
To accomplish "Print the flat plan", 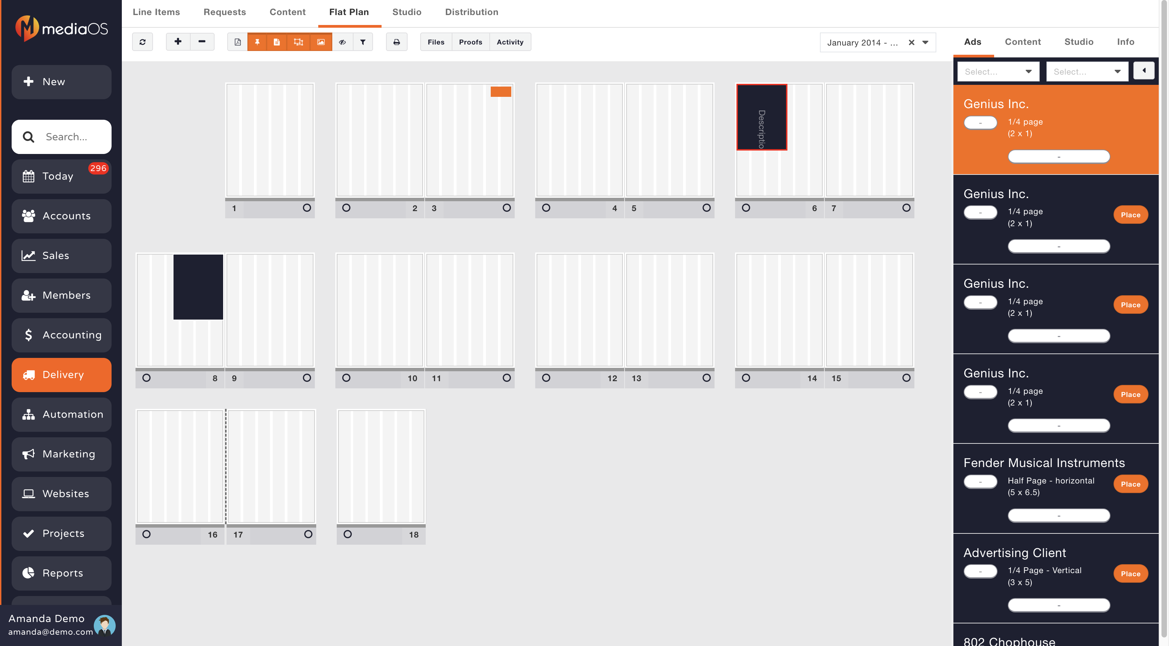I will pyautogui.click(x=397, y=42).
